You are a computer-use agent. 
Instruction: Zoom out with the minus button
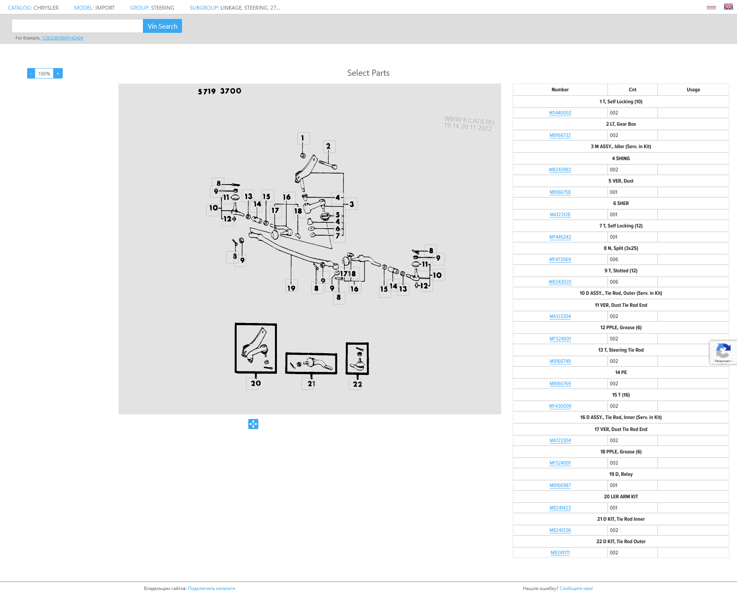pos(31,74)
